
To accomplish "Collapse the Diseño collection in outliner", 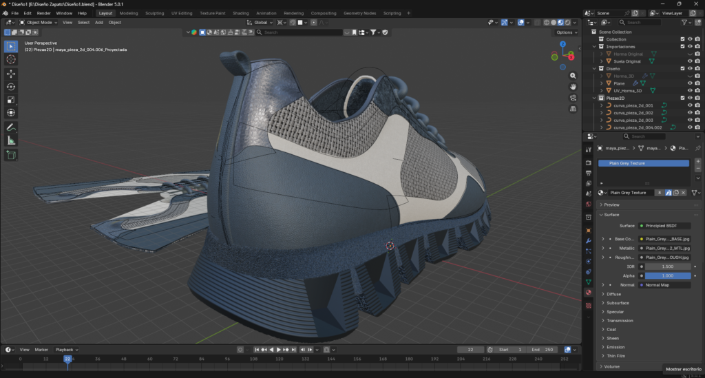I will (x=595, y=69).
